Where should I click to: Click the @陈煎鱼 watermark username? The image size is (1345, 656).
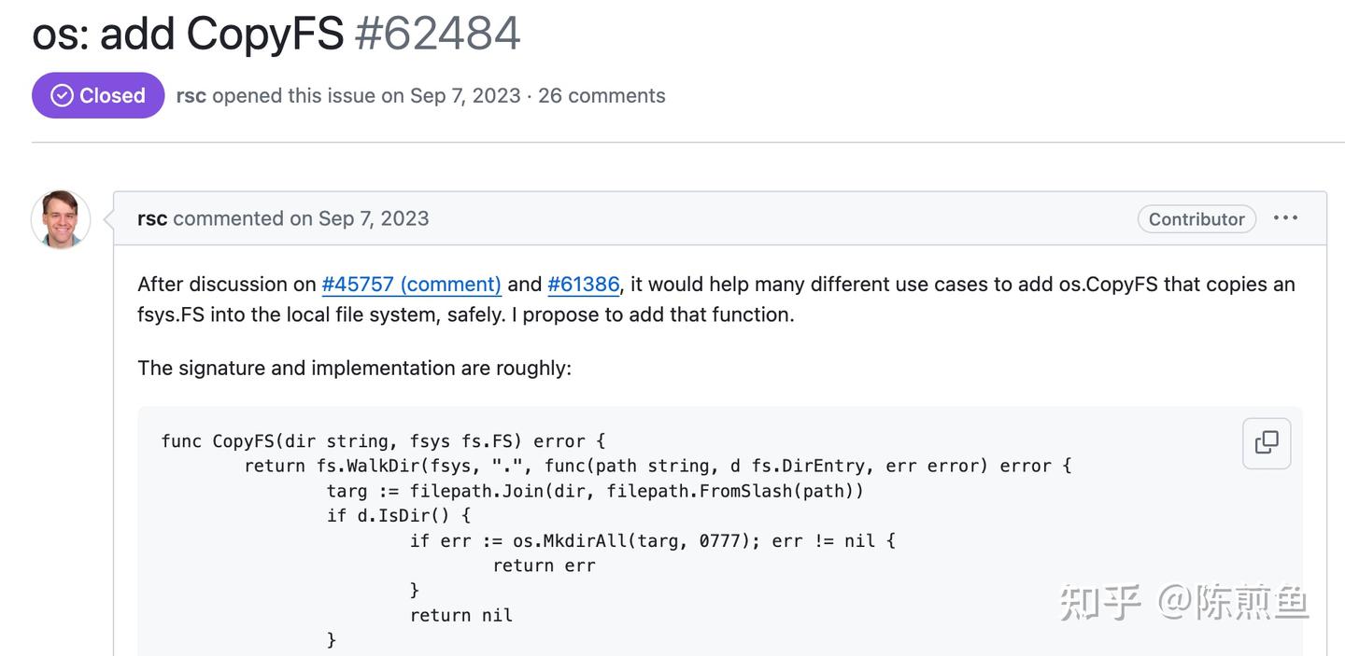pos(1233,602)
